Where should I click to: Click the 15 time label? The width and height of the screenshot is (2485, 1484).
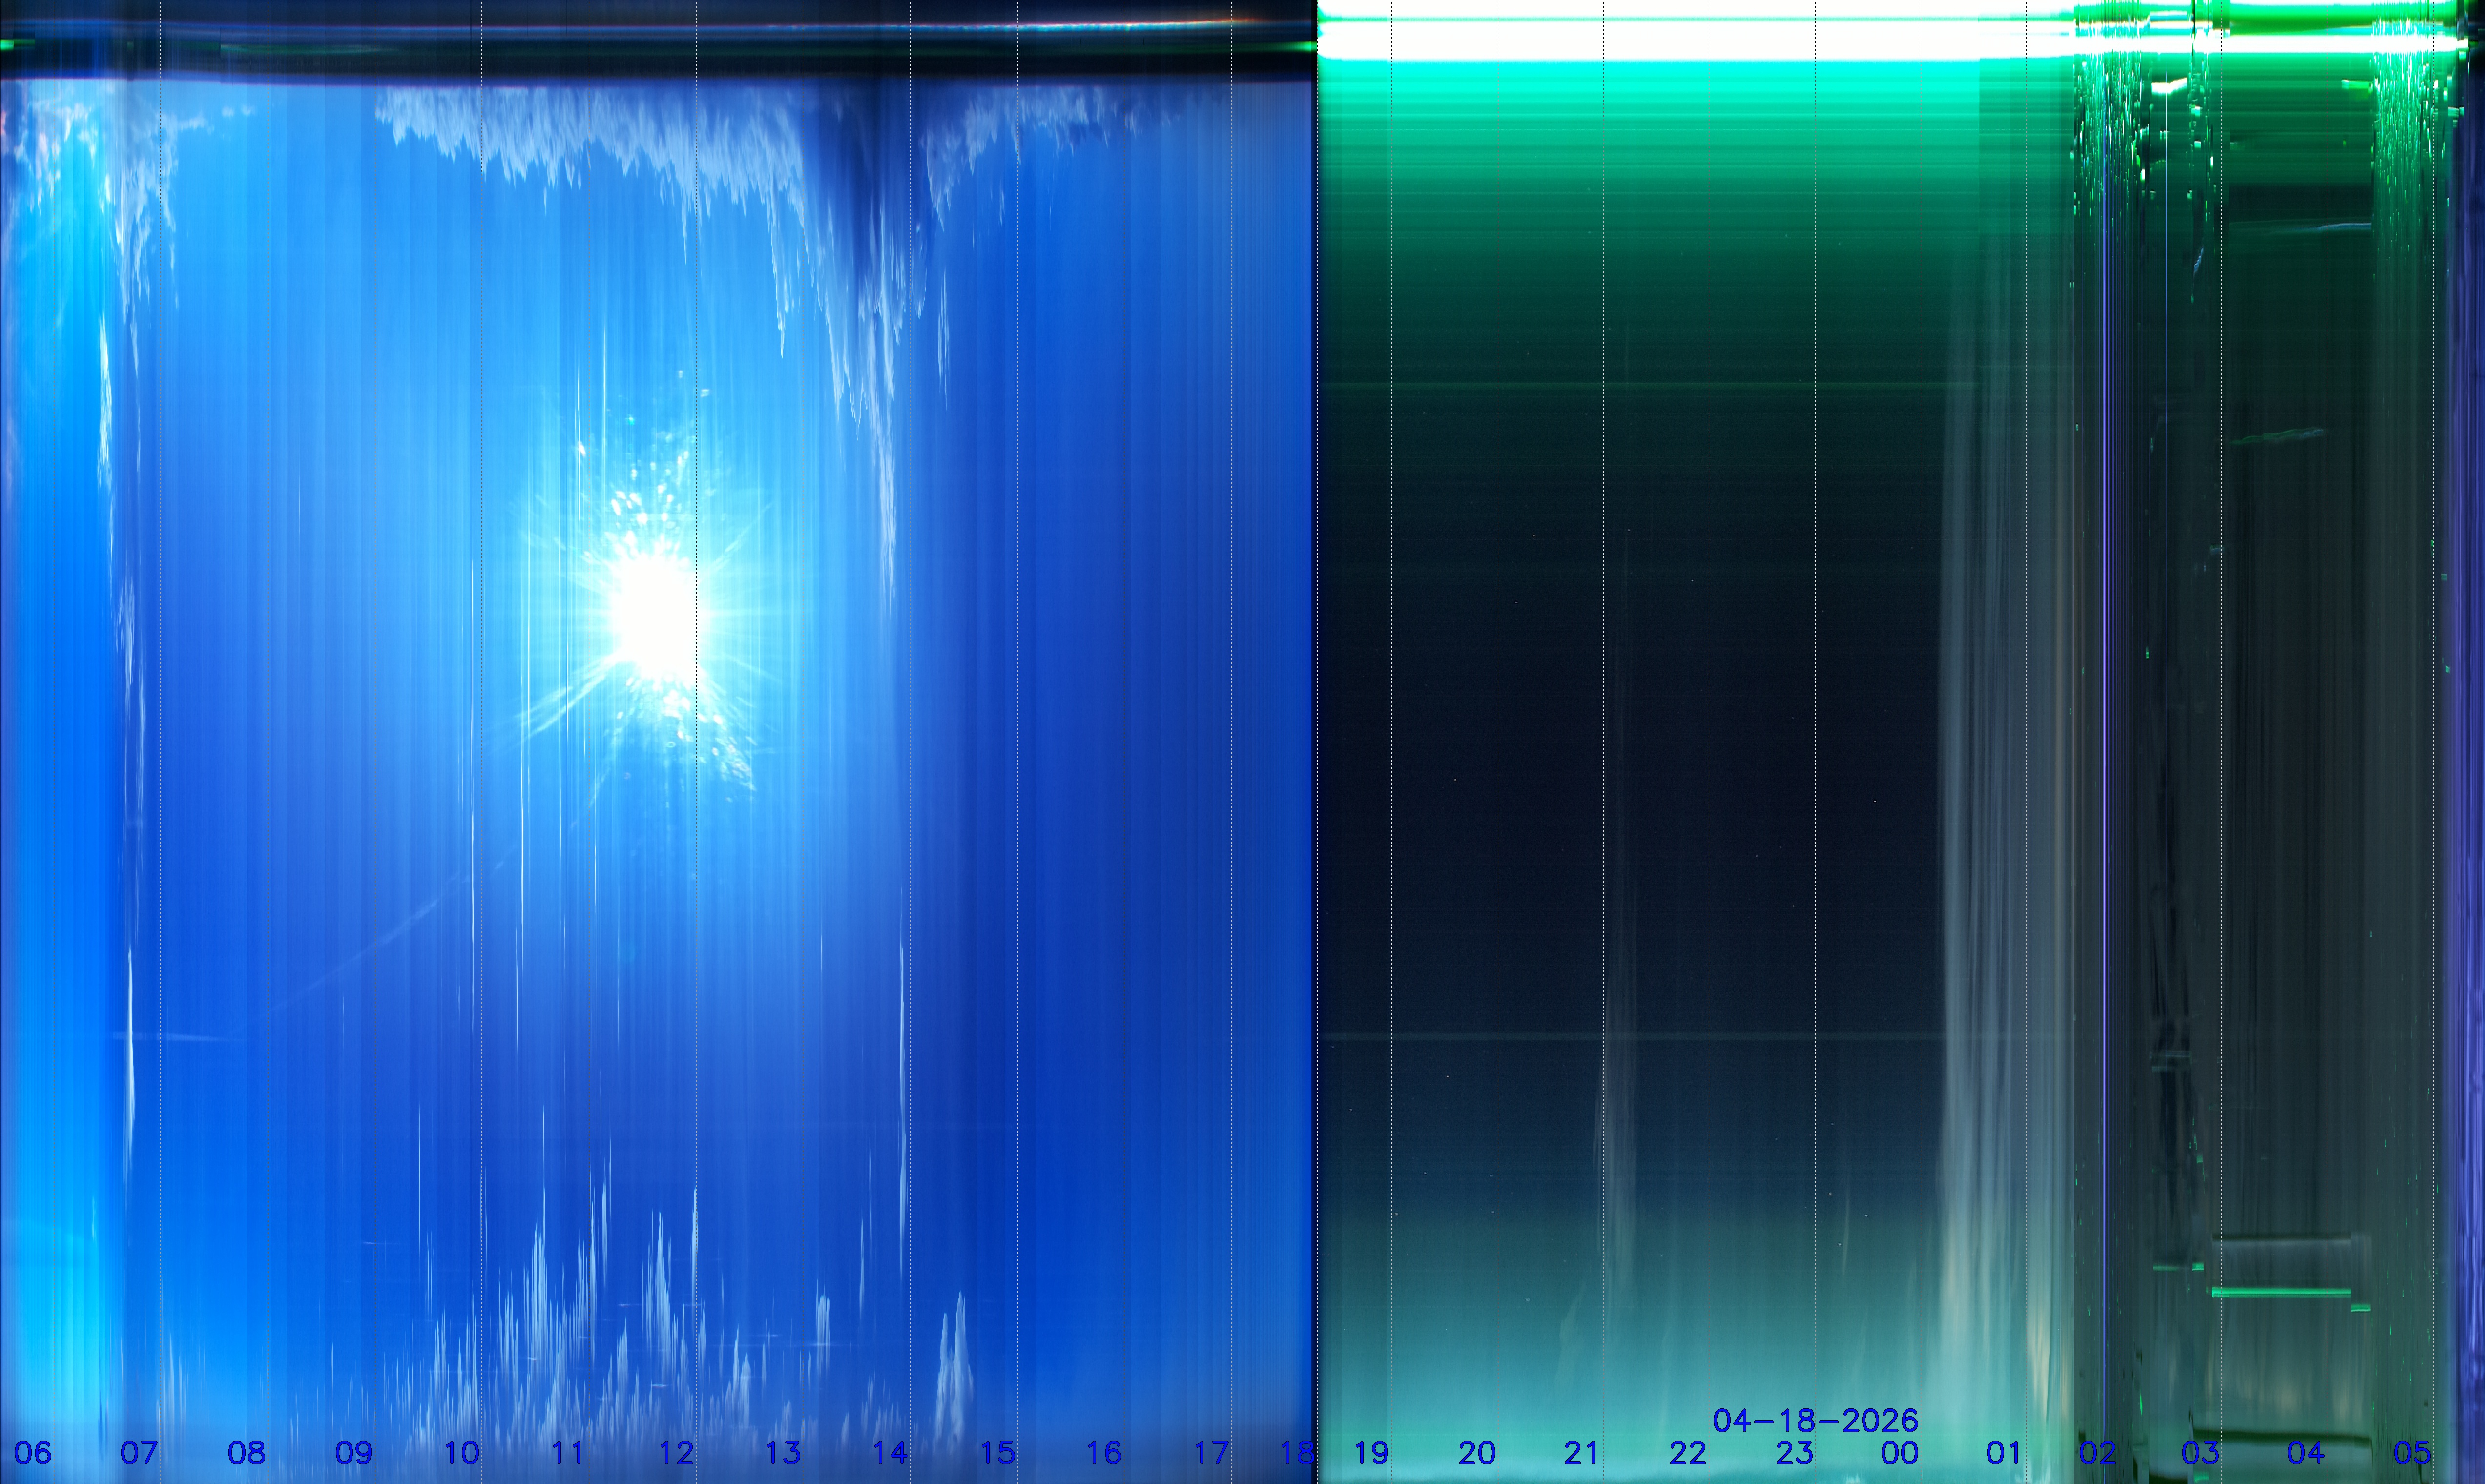[997, 1453]
